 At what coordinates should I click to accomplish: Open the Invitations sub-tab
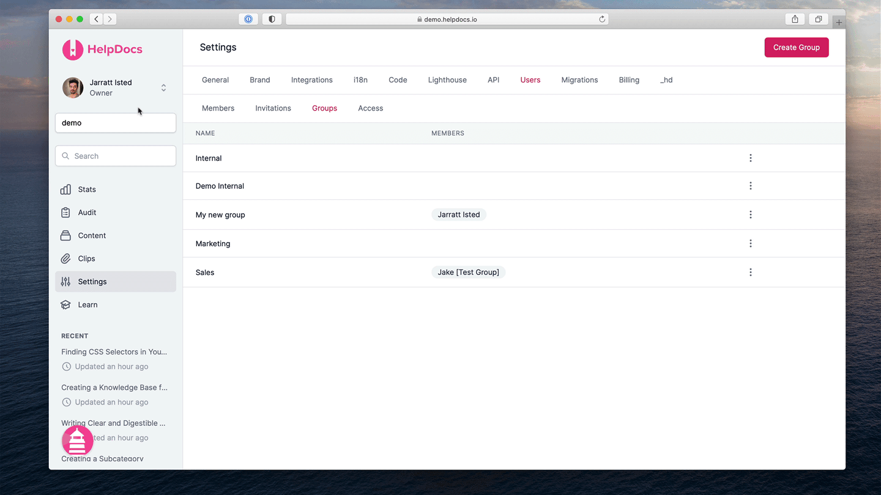coord(273,108)
